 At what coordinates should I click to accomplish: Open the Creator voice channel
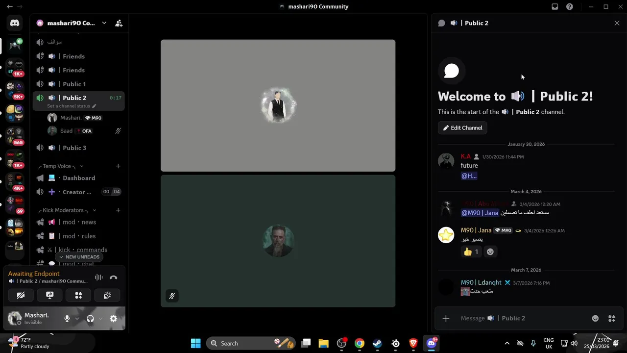[x=79, y=192]
